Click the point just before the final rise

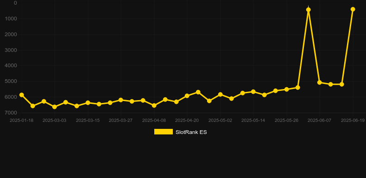coord(342,84)
